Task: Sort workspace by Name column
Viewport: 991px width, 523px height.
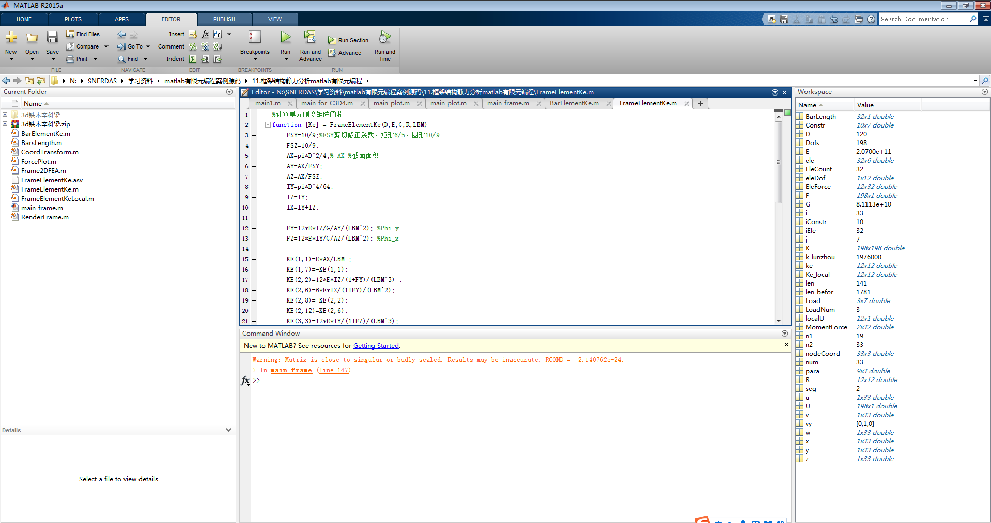Action: coord(824,105)
